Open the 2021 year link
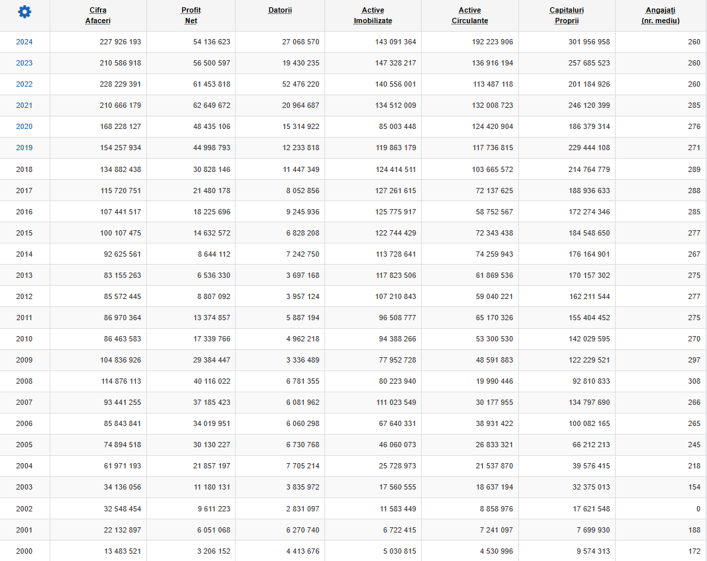Image resolution: width=707 pixels, height=561 pixels. point(24,105)
